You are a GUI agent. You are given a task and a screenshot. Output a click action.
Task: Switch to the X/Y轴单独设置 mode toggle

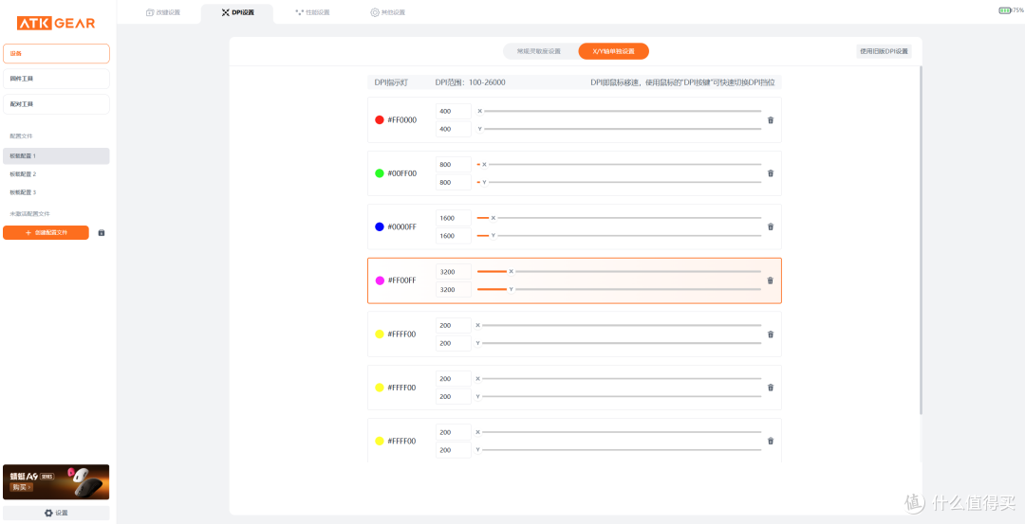tap(614, 51)
